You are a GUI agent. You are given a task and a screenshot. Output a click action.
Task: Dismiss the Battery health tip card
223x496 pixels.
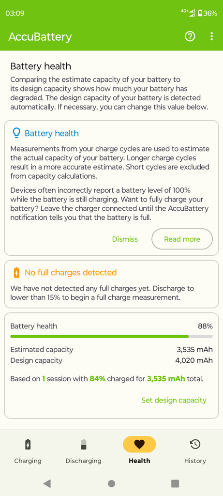click(125, 239)
